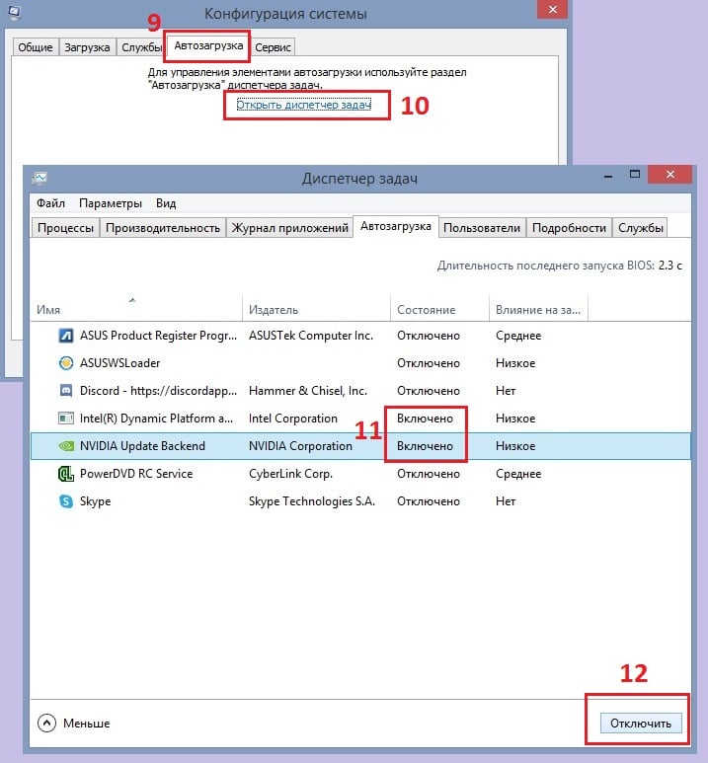Switch to the Производительность tab
Image resolution: width=708 pixels, height=763 pixels.
pos(163,228)
